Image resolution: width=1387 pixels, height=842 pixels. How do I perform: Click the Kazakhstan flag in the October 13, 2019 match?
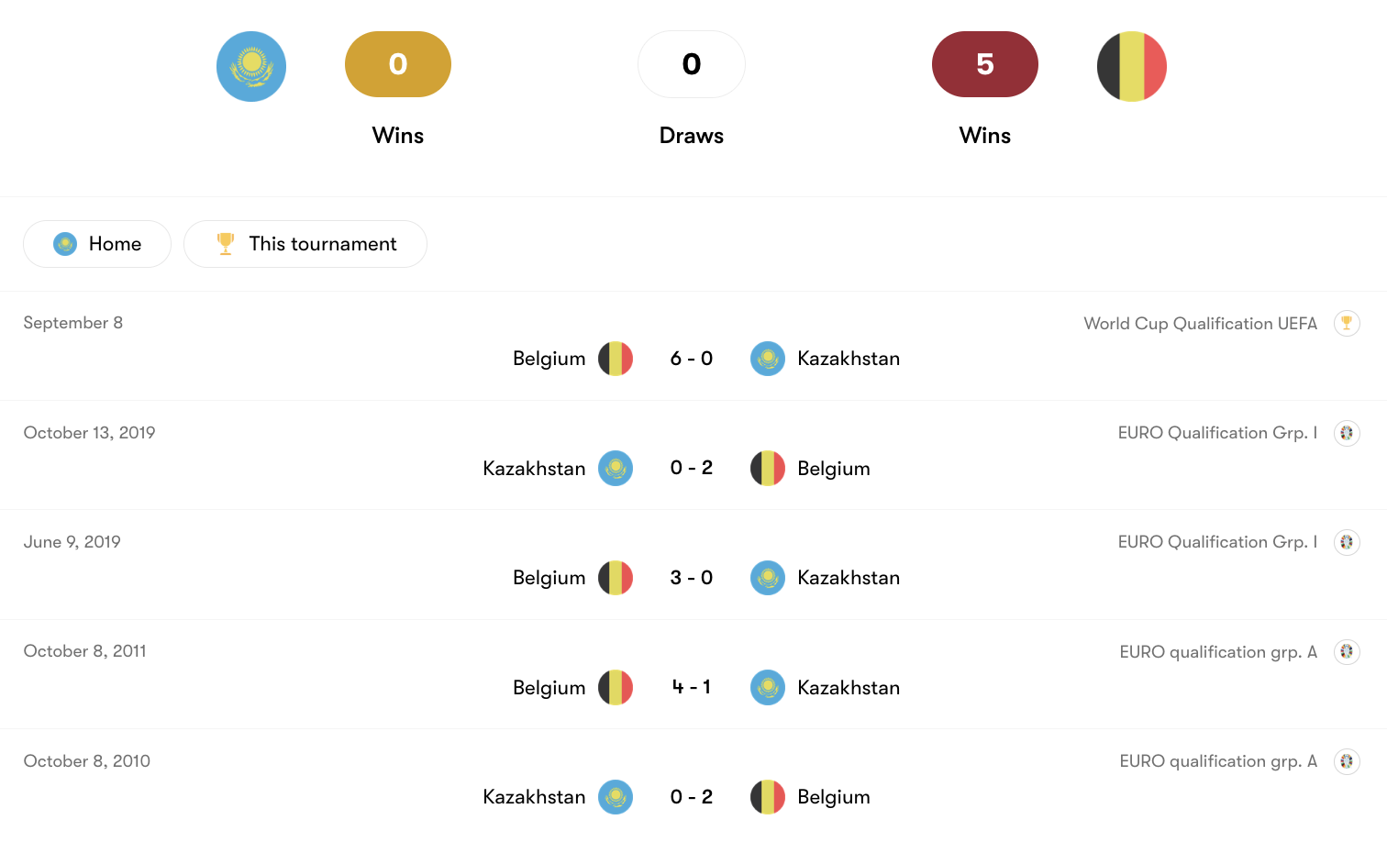(616, 468)
